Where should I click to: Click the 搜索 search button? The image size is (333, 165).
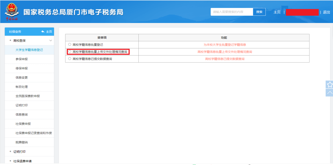259,12
